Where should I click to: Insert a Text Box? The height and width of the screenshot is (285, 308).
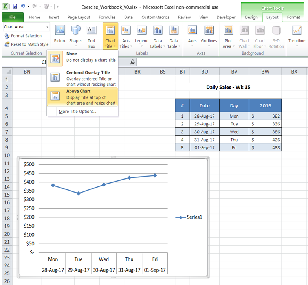pyautogui.click(x=92, y=35)
